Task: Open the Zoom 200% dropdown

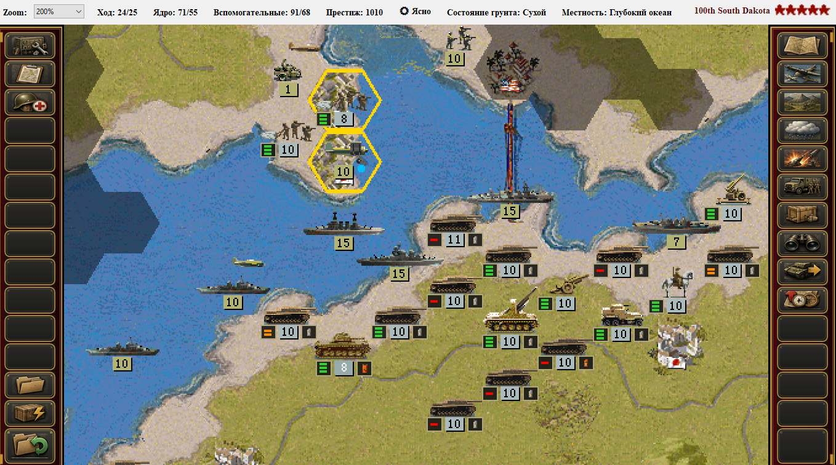Action: pos(58,12)
